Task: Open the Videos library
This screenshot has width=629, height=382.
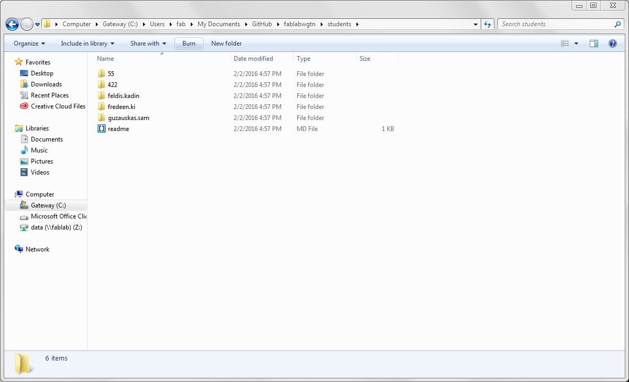Action: [x=40, y=172]
